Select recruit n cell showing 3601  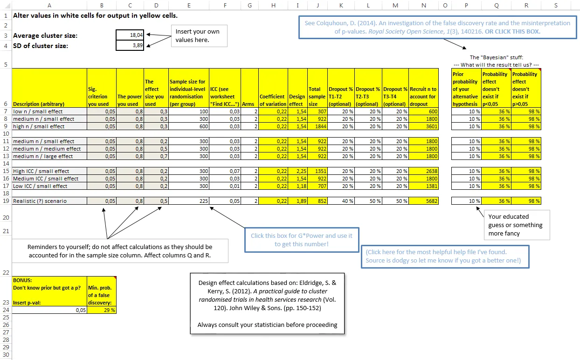coord(423,126)
